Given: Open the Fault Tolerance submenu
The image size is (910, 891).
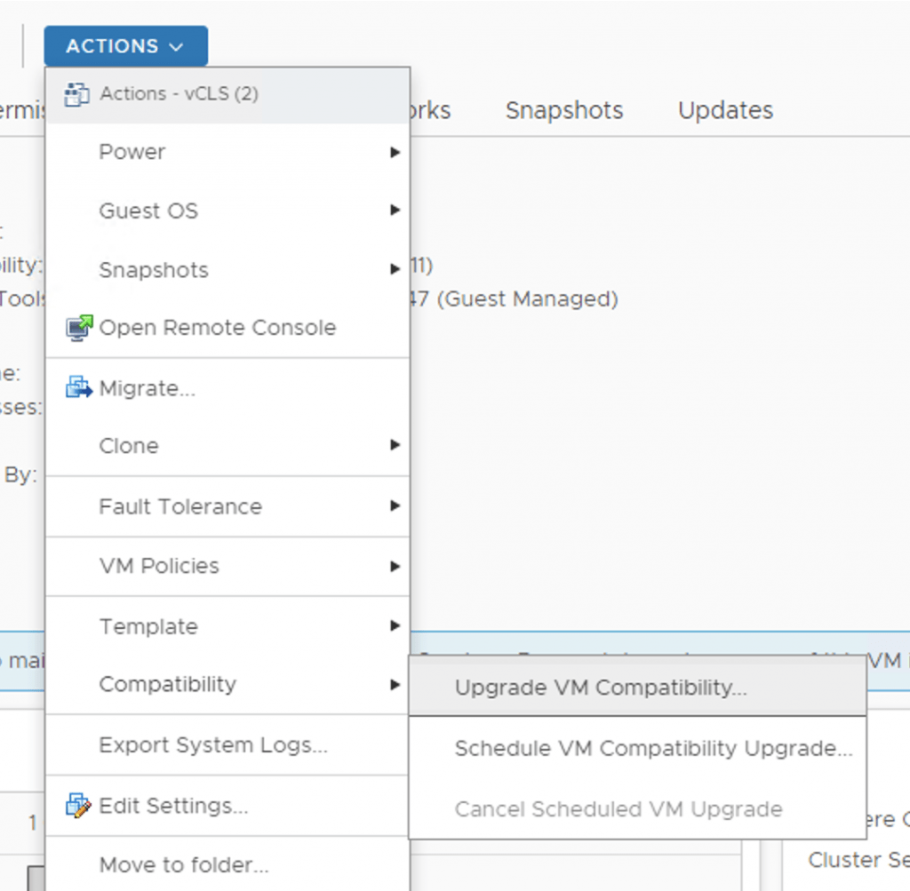Looking at the screenshot, I should coord(180,506).
